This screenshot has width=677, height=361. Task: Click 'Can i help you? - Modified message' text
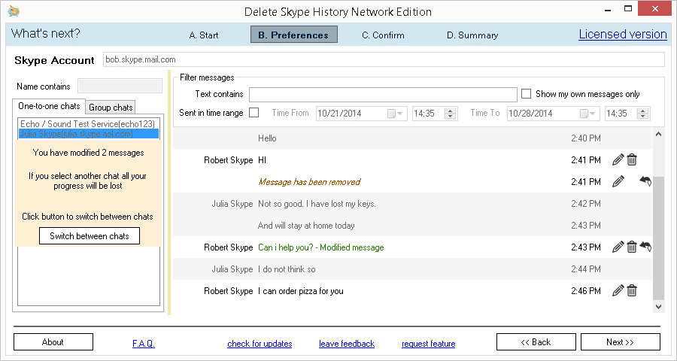(x=320, y=247)
